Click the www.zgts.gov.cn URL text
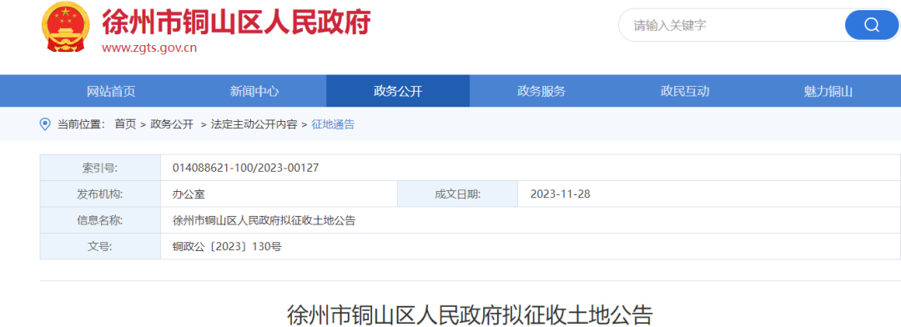The height and width of the screenshot is (327, 901). pyautogui.click(x=149, y=48)
